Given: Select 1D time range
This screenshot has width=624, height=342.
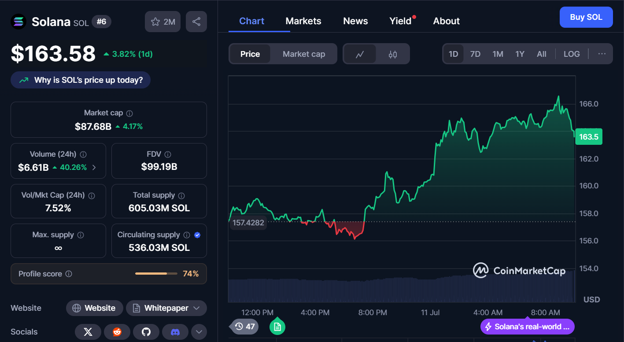Looking at the screenshot, I should click(454, 54).
